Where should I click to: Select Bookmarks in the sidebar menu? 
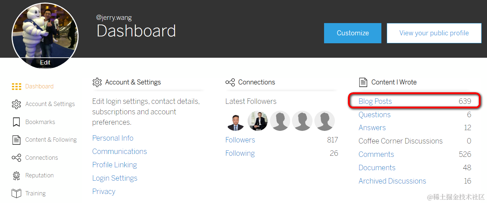click(x=40, y=122)
